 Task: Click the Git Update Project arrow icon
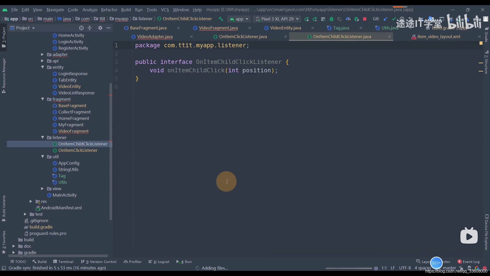385,19
